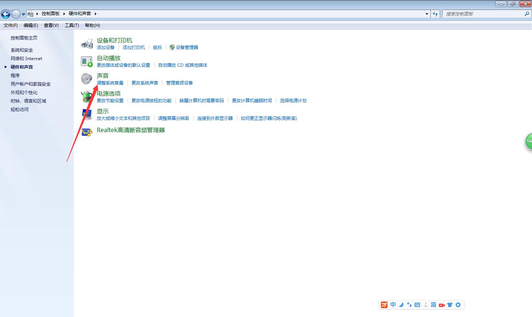
Task: Select 系统和安全 in the sidebar
Action: pos(22,50)
